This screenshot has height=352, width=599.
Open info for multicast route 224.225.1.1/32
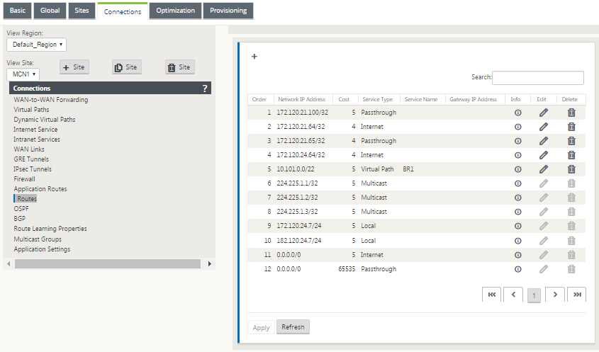coord(518,183)
